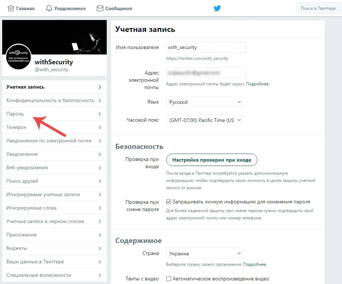Click Подробнее link under email field
The width and height of the screenshot is (342, 284).
pyautogui.click(x=258, y=84)
